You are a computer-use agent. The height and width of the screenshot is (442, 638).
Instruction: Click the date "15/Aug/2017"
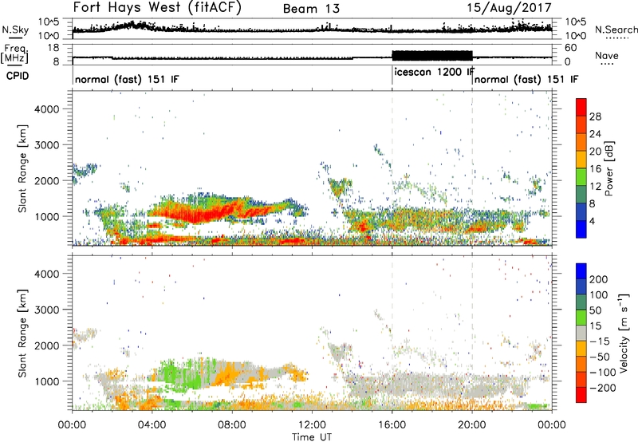509,8
